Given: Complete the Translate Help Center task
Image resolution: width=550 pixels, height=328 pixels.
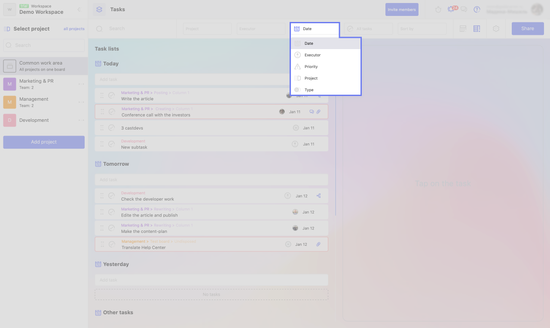Looking at the screenshot, I should pos(112,244).
